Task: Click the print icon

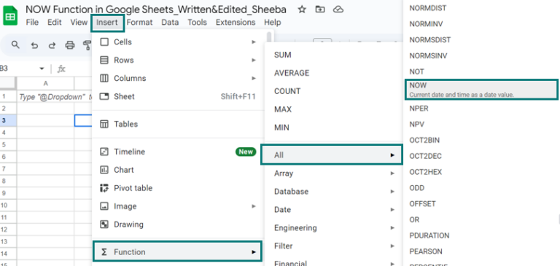Action: point(70,45)
